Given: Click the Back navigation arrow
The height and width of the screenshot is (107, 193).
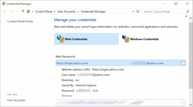Looking at the screenshot, I should pyautogui.click(x=5, y=12).
